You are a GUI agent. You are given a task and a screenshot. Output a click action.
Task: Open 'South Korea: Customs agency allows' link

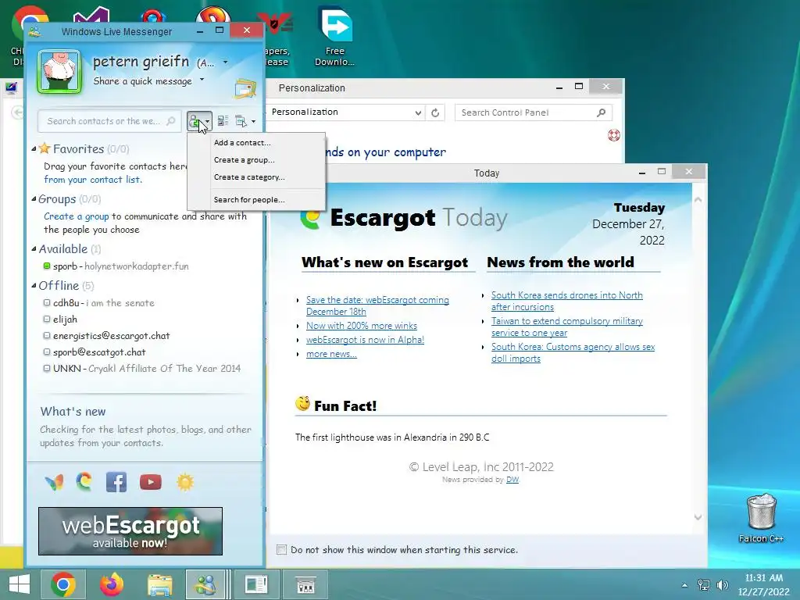click(573, 352)
